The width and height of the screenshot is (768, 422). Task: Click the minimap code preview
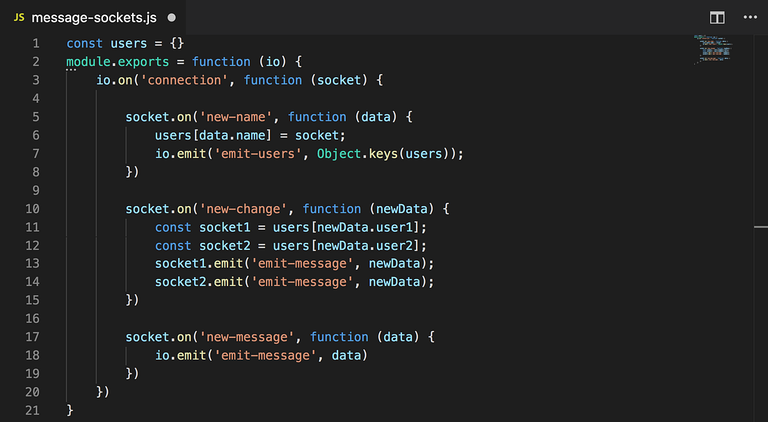713,50
